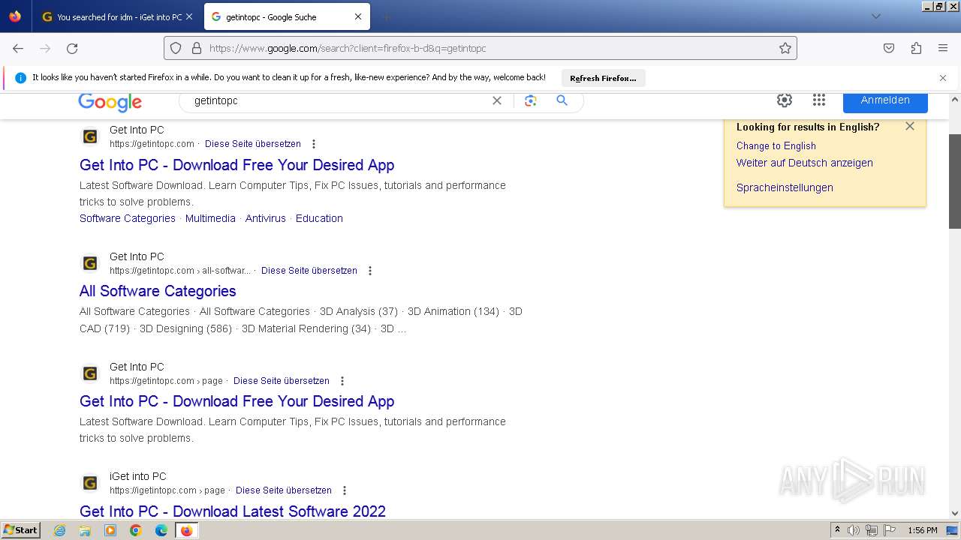This screenshot has width=961, height=540.
Task: Open the Software Categories sitelink
Action: [128, 218]
